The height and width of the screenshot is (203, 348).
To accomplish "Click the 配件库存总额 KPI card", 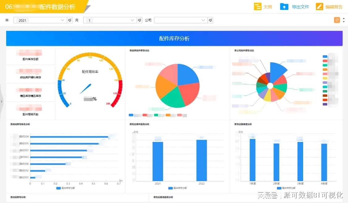I will 30,56.
